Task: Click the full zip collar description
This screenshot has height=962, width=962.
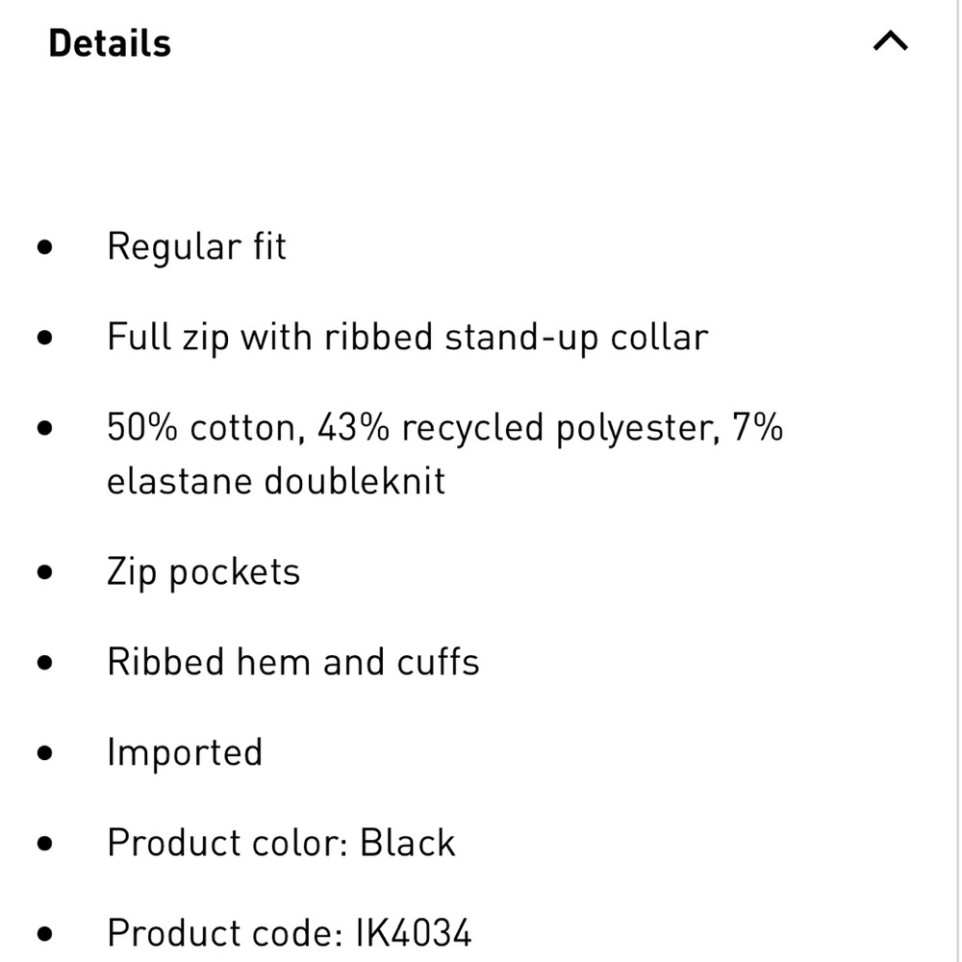Action: 408,337
